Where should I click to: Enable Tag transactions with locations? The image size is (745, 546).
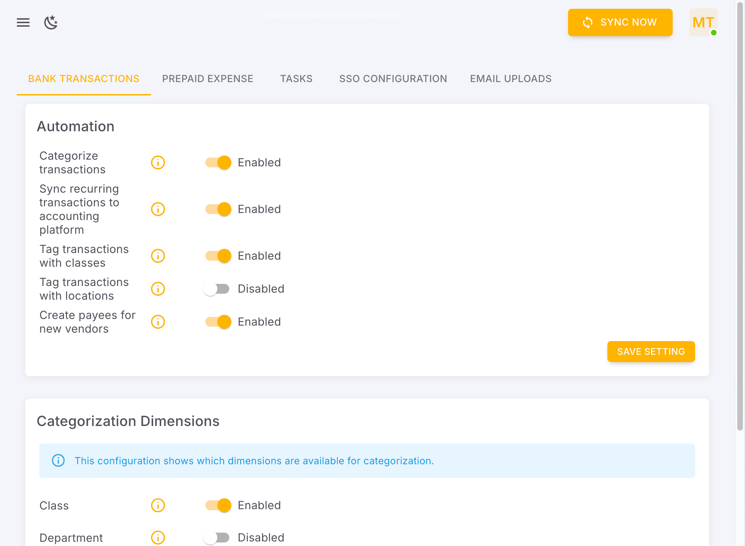pos(217,289)
